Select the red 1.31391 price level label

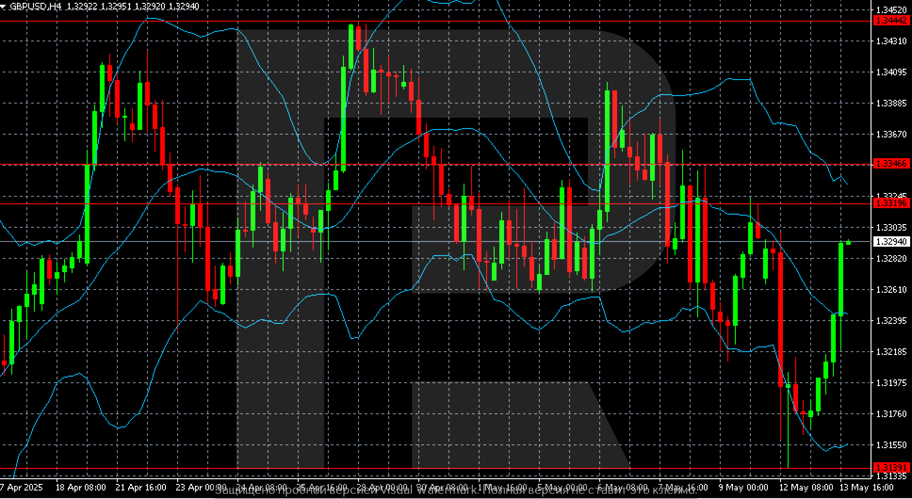[x=890, y=467]
